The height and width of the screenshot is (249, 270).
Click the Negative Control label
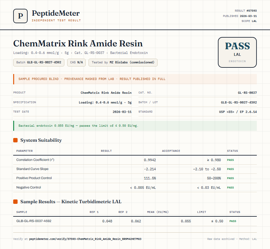click(29, 188)
